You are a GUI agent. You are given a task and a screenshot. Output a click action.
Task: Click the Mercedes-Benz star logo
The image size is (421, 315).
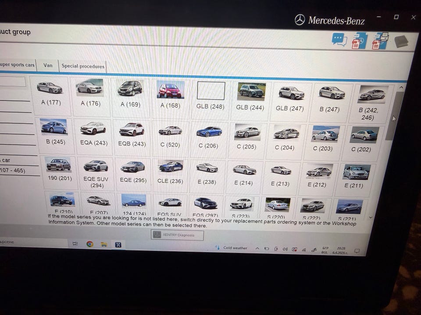click(x=300, y=20)
